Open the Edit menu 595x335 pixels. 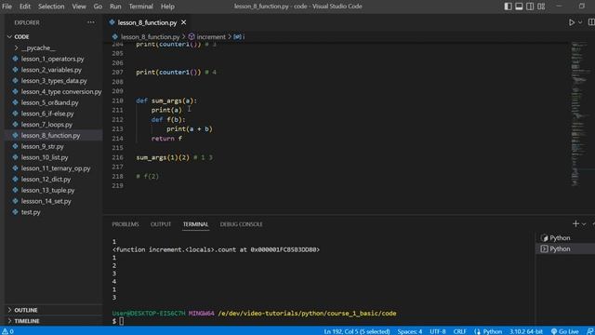pos(25,7)
